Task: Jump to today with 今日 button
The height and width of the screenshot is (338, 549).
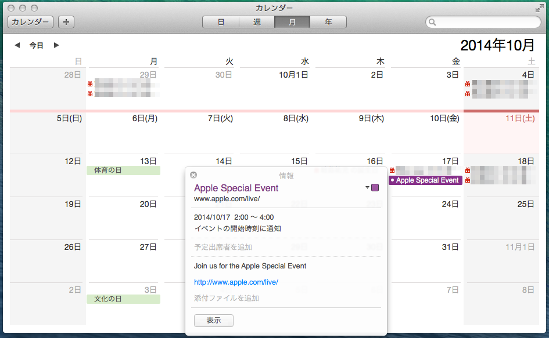Action: 37,45
